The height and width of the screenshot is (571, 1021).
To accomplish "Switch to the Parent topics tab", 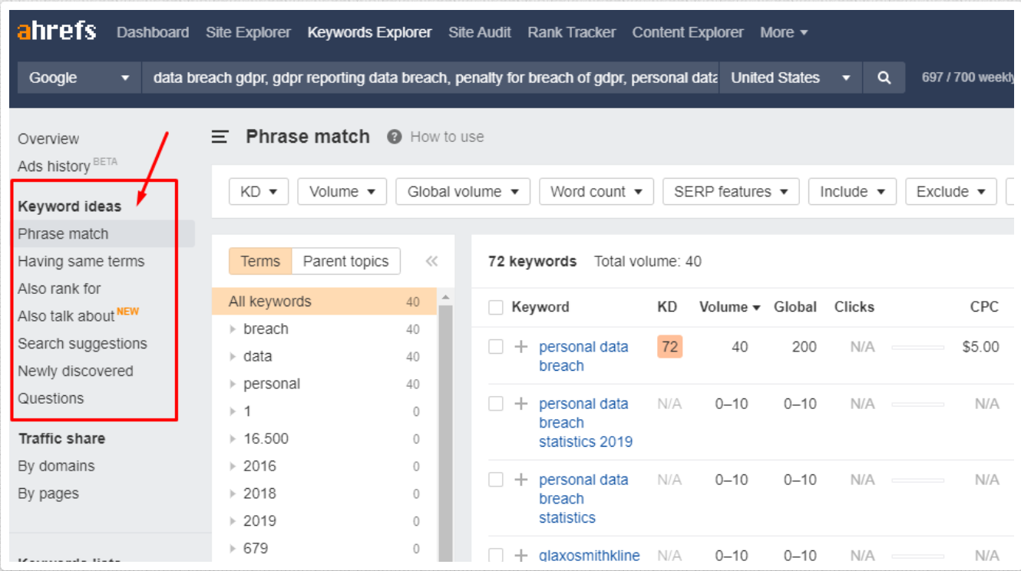I will pyautogui.click(x=345, y=261).
